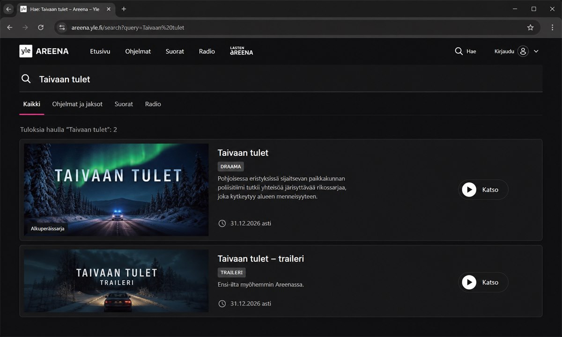Click the results count text
The image size is (562, 337).
click(x=68, y=129)
